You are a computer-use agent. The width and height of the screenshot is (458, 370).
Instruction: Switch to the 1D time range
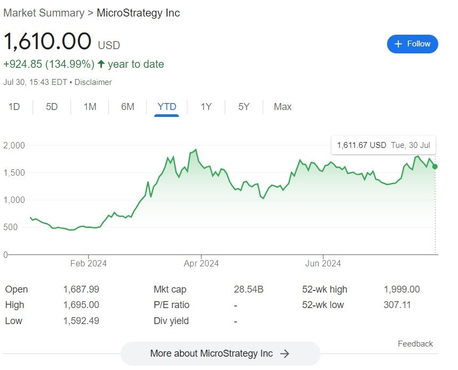(14, 107)
